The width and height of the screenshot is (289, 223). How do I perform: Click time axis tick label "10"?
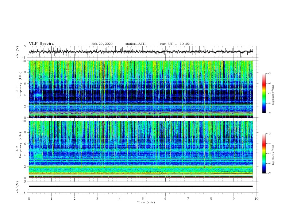[257, 199]
